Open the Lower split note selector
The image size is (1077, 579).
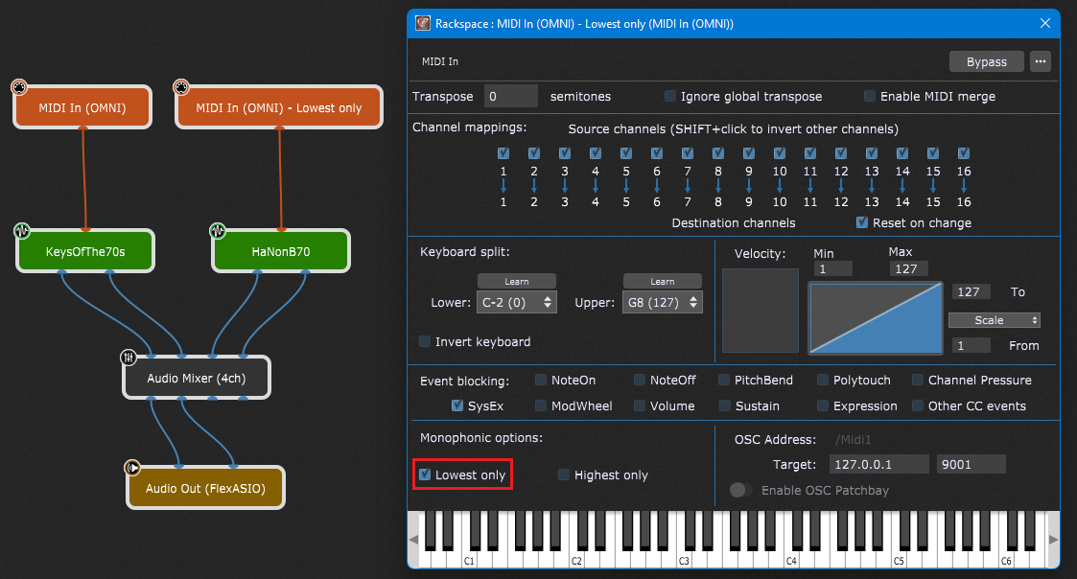click(x=517, y=302)
